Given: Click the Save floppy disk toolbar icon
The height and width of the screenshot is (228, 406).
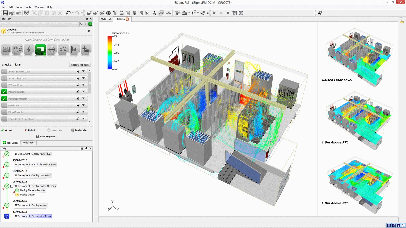Looking at the screenshot, I should click(5, 13).
